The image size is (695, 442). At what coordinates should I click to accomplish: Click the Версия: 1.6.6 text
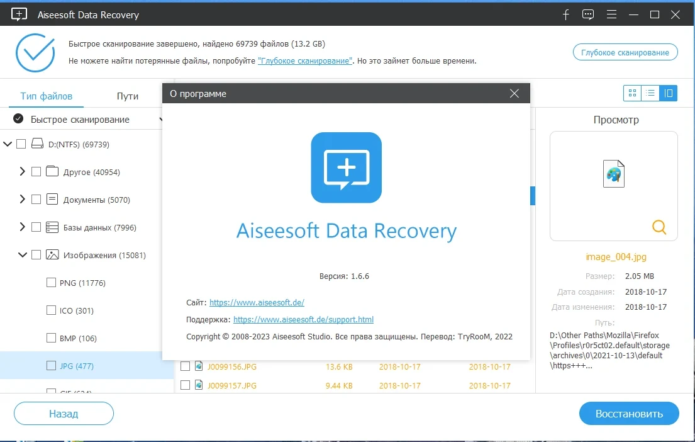[x=344, y=276]
